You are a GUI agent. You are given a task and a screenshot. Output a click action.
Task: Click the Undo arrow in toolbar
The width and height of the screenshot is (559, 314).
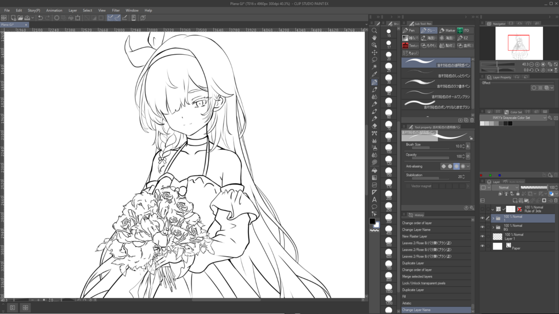(x=40, y=18)
